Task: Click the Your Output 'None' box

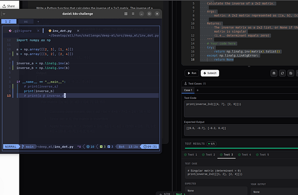Action: 274,192
